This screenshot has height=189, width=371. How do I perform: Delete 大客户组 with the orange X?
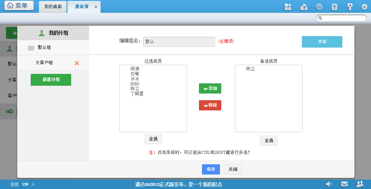coord(77,63)
